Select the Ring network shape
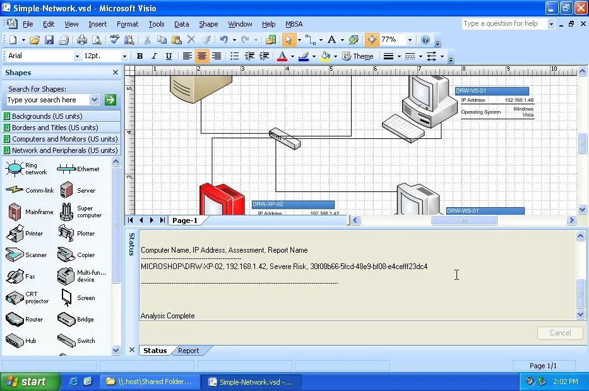 27,169
